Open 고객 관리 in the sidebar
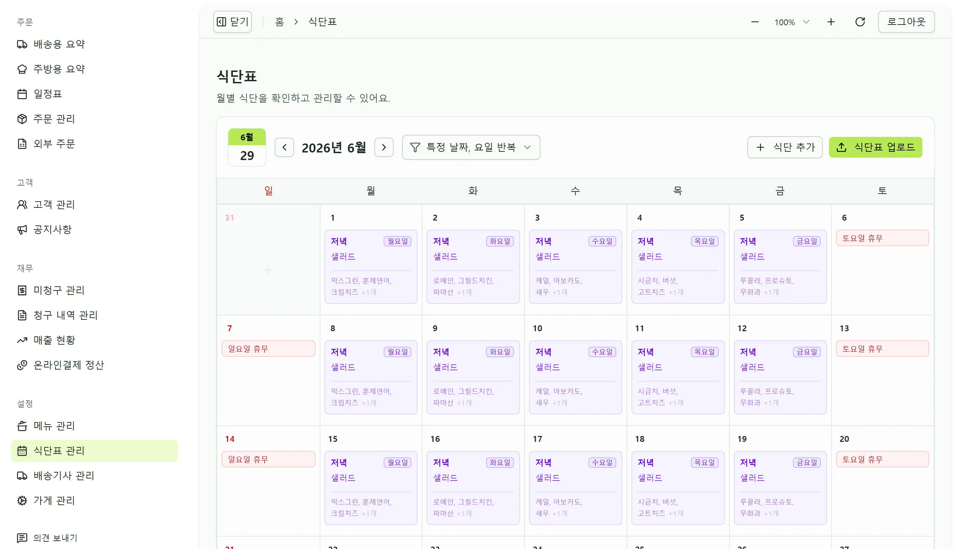This screenshot has width=957, height=549. pos(94,204)
